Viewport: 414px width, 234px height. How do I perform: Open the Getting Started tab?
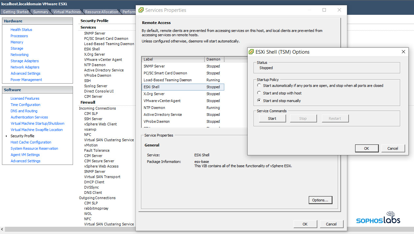tap(16, 12)
